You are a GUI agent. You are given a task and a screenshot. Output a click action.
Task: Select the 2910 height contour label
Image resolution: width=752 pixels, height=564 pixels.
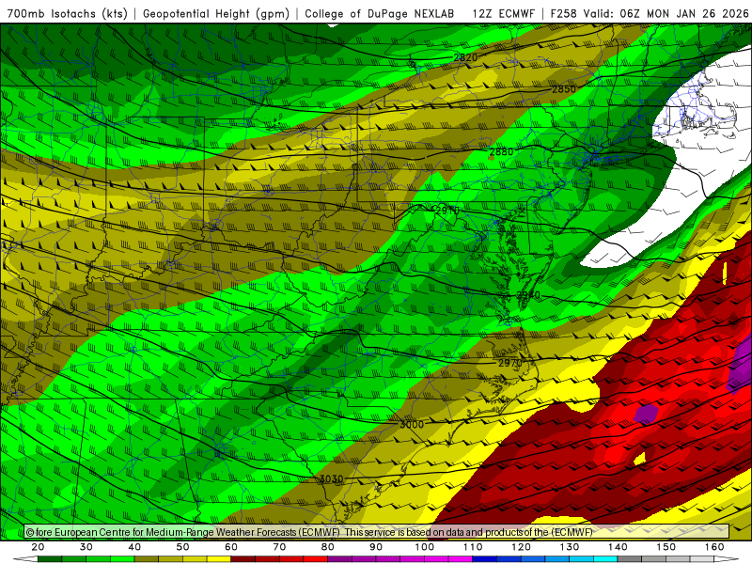coord(447,210)
